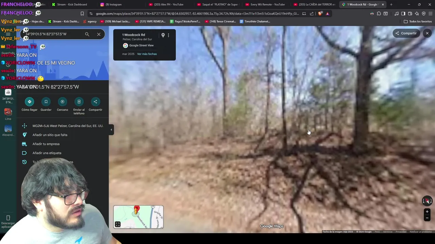The width and height of the screenshot is (435, 244).
Task: Open the browser hamburger menu
Action: click(431, 14)
